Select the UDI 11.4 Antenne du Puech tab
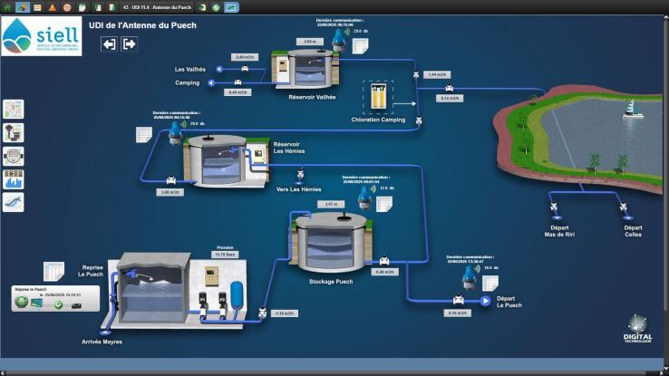The width and height of the screenshot is (669, 376). (x=150, y=6)
